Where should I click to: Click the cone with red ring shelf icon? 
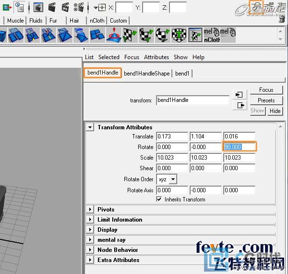tap(113, 35)
